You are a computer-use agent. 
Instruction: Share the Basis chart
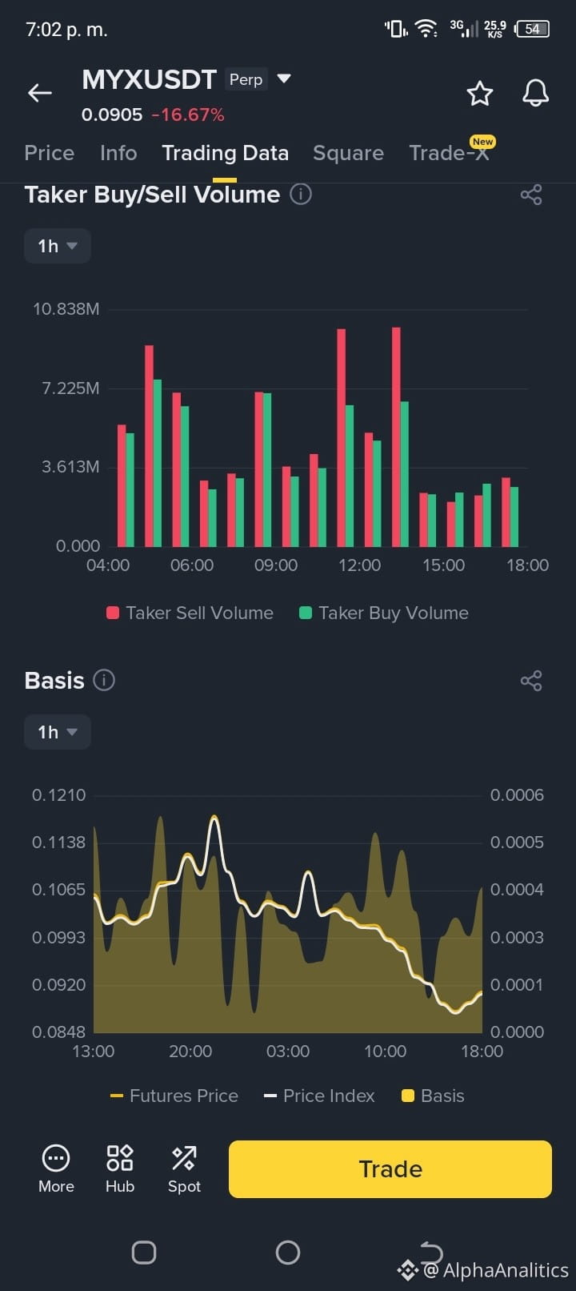pyautogui.click(x=531, y=681)
